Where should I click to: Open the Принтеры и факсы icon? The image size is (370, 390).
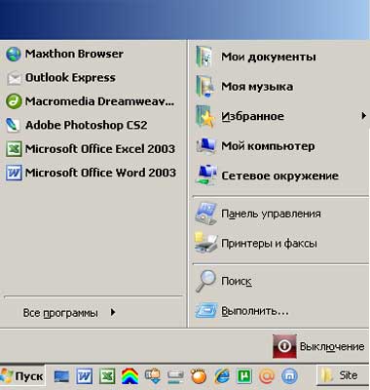pos(205,243)
